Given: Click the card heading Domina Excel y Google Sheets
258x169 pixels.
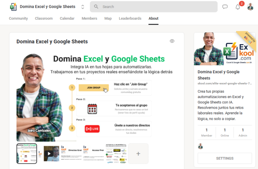Looking at the screenshot, I should 52,42.
